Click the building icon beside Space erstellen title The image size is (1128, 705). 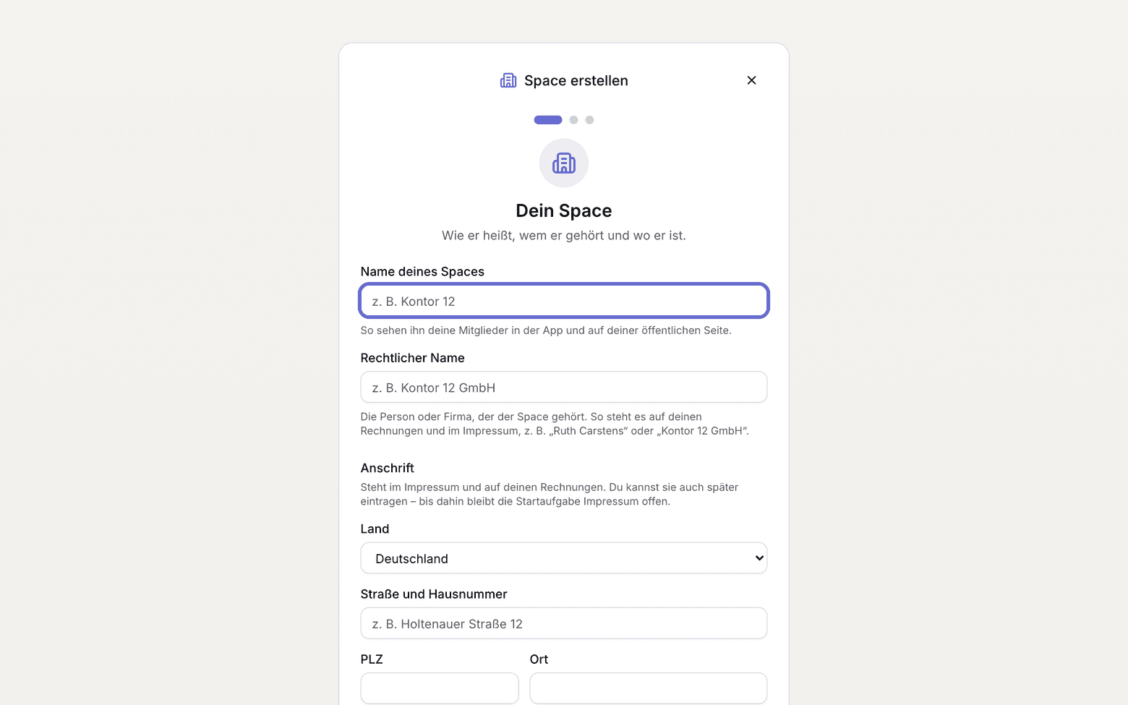[x=508, y=80]
